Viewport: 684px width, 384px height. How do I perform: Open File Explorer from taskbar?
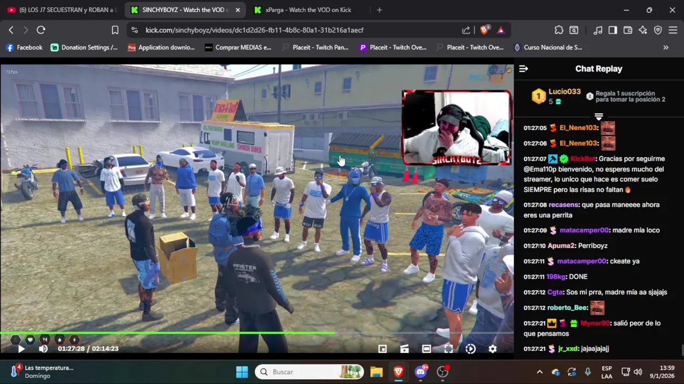[x=376, y=372]
